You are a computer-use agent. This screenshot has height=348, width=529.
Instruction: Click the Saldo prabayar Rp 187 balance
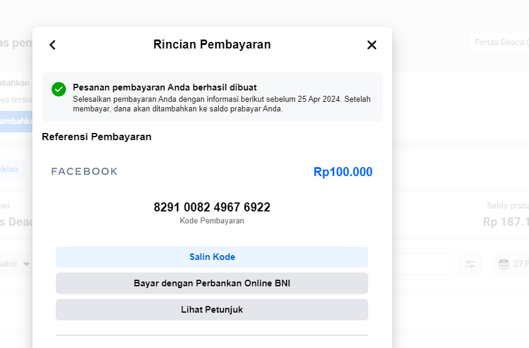pos(506,222)
